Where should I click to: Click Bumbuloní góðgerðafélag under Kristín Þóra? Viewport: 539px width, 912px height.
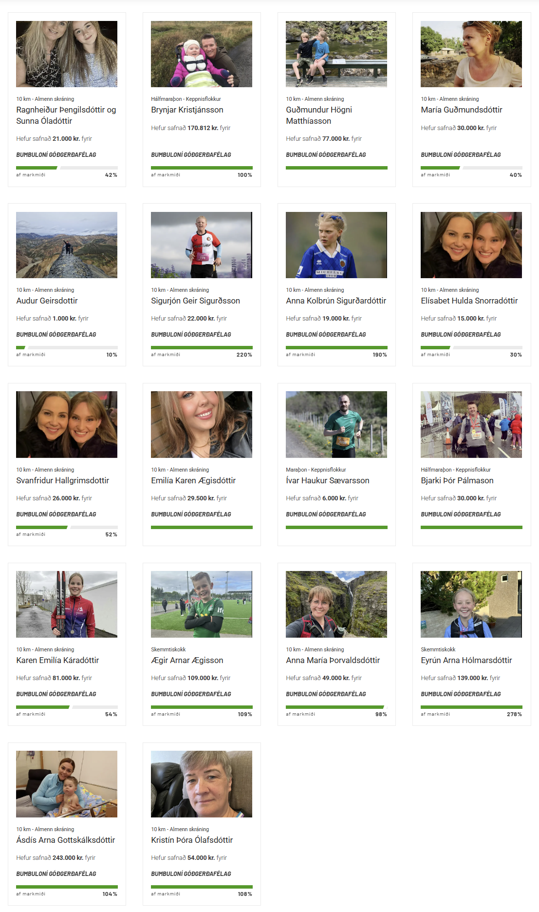pyautogui.click(x=191, y=874)
